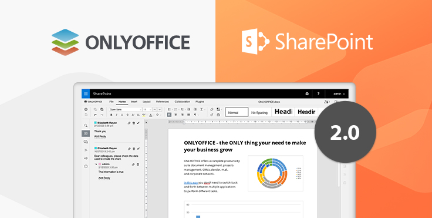Screen dimensions: 432x218
Task: Toggle the comments panel in left sidebar
Action: click(x=86, y=133)
